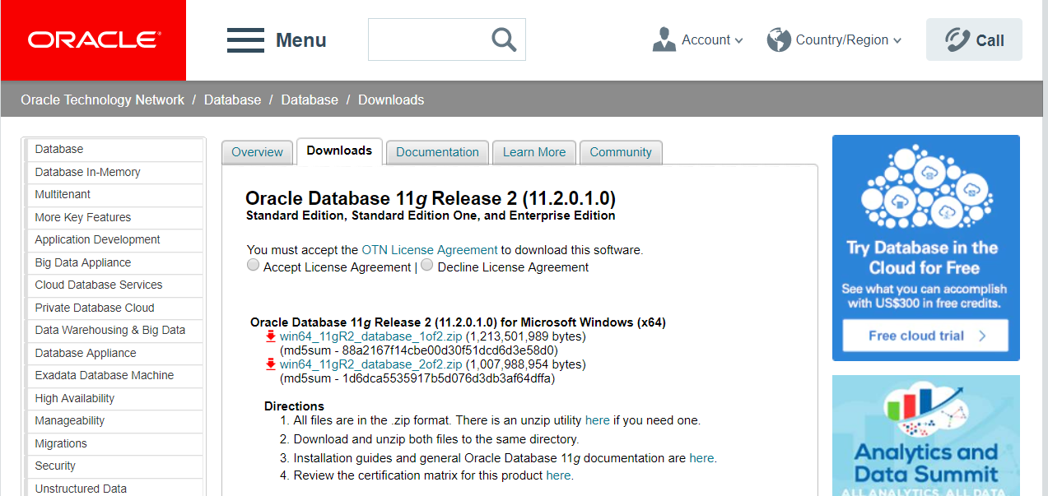This screenshot has height=496, width=1048.
Task: Click the Oracle logo
Action: click(x=93, y=40)
